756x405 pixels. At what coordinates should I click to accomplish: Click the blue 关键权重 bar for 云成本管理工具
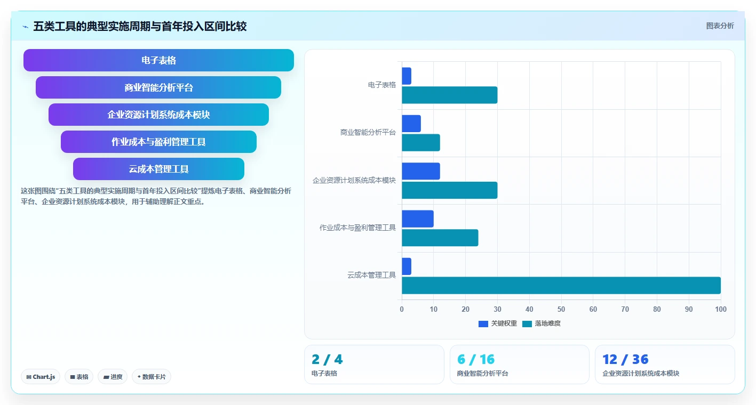pyautogui.click(x=407, y=266)
